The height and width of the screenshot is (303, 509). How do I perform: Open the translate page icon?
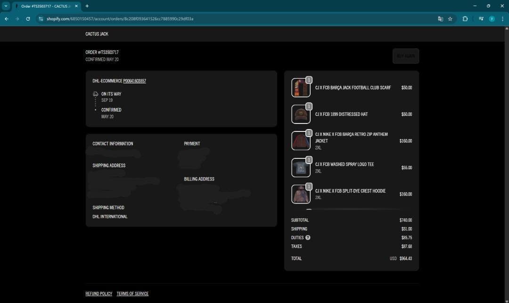click(440, 19)
